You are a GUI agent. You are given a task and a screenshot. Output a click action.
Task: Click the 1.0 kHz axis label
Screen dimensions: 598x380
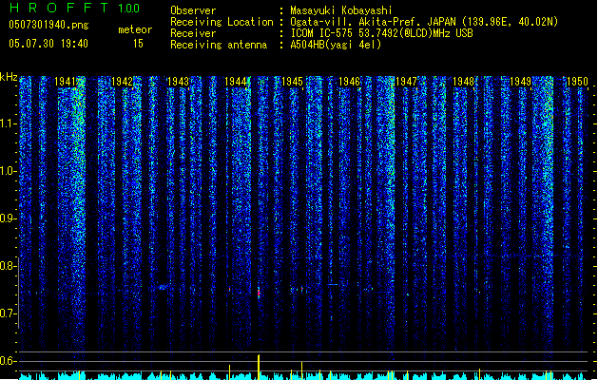[8, 171]
